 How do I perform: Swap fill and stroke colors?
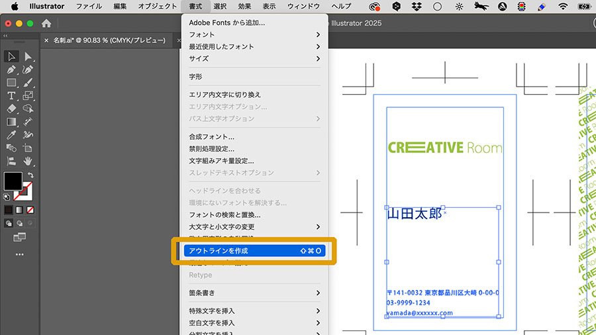pyautogui.click(x=30, y=175)
